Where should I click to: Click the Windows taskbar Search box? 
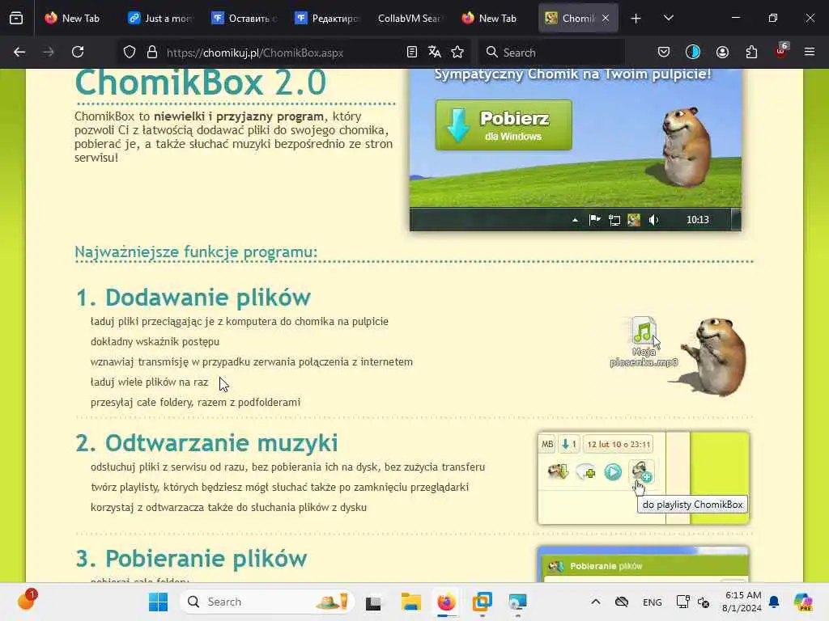[267, 602]
